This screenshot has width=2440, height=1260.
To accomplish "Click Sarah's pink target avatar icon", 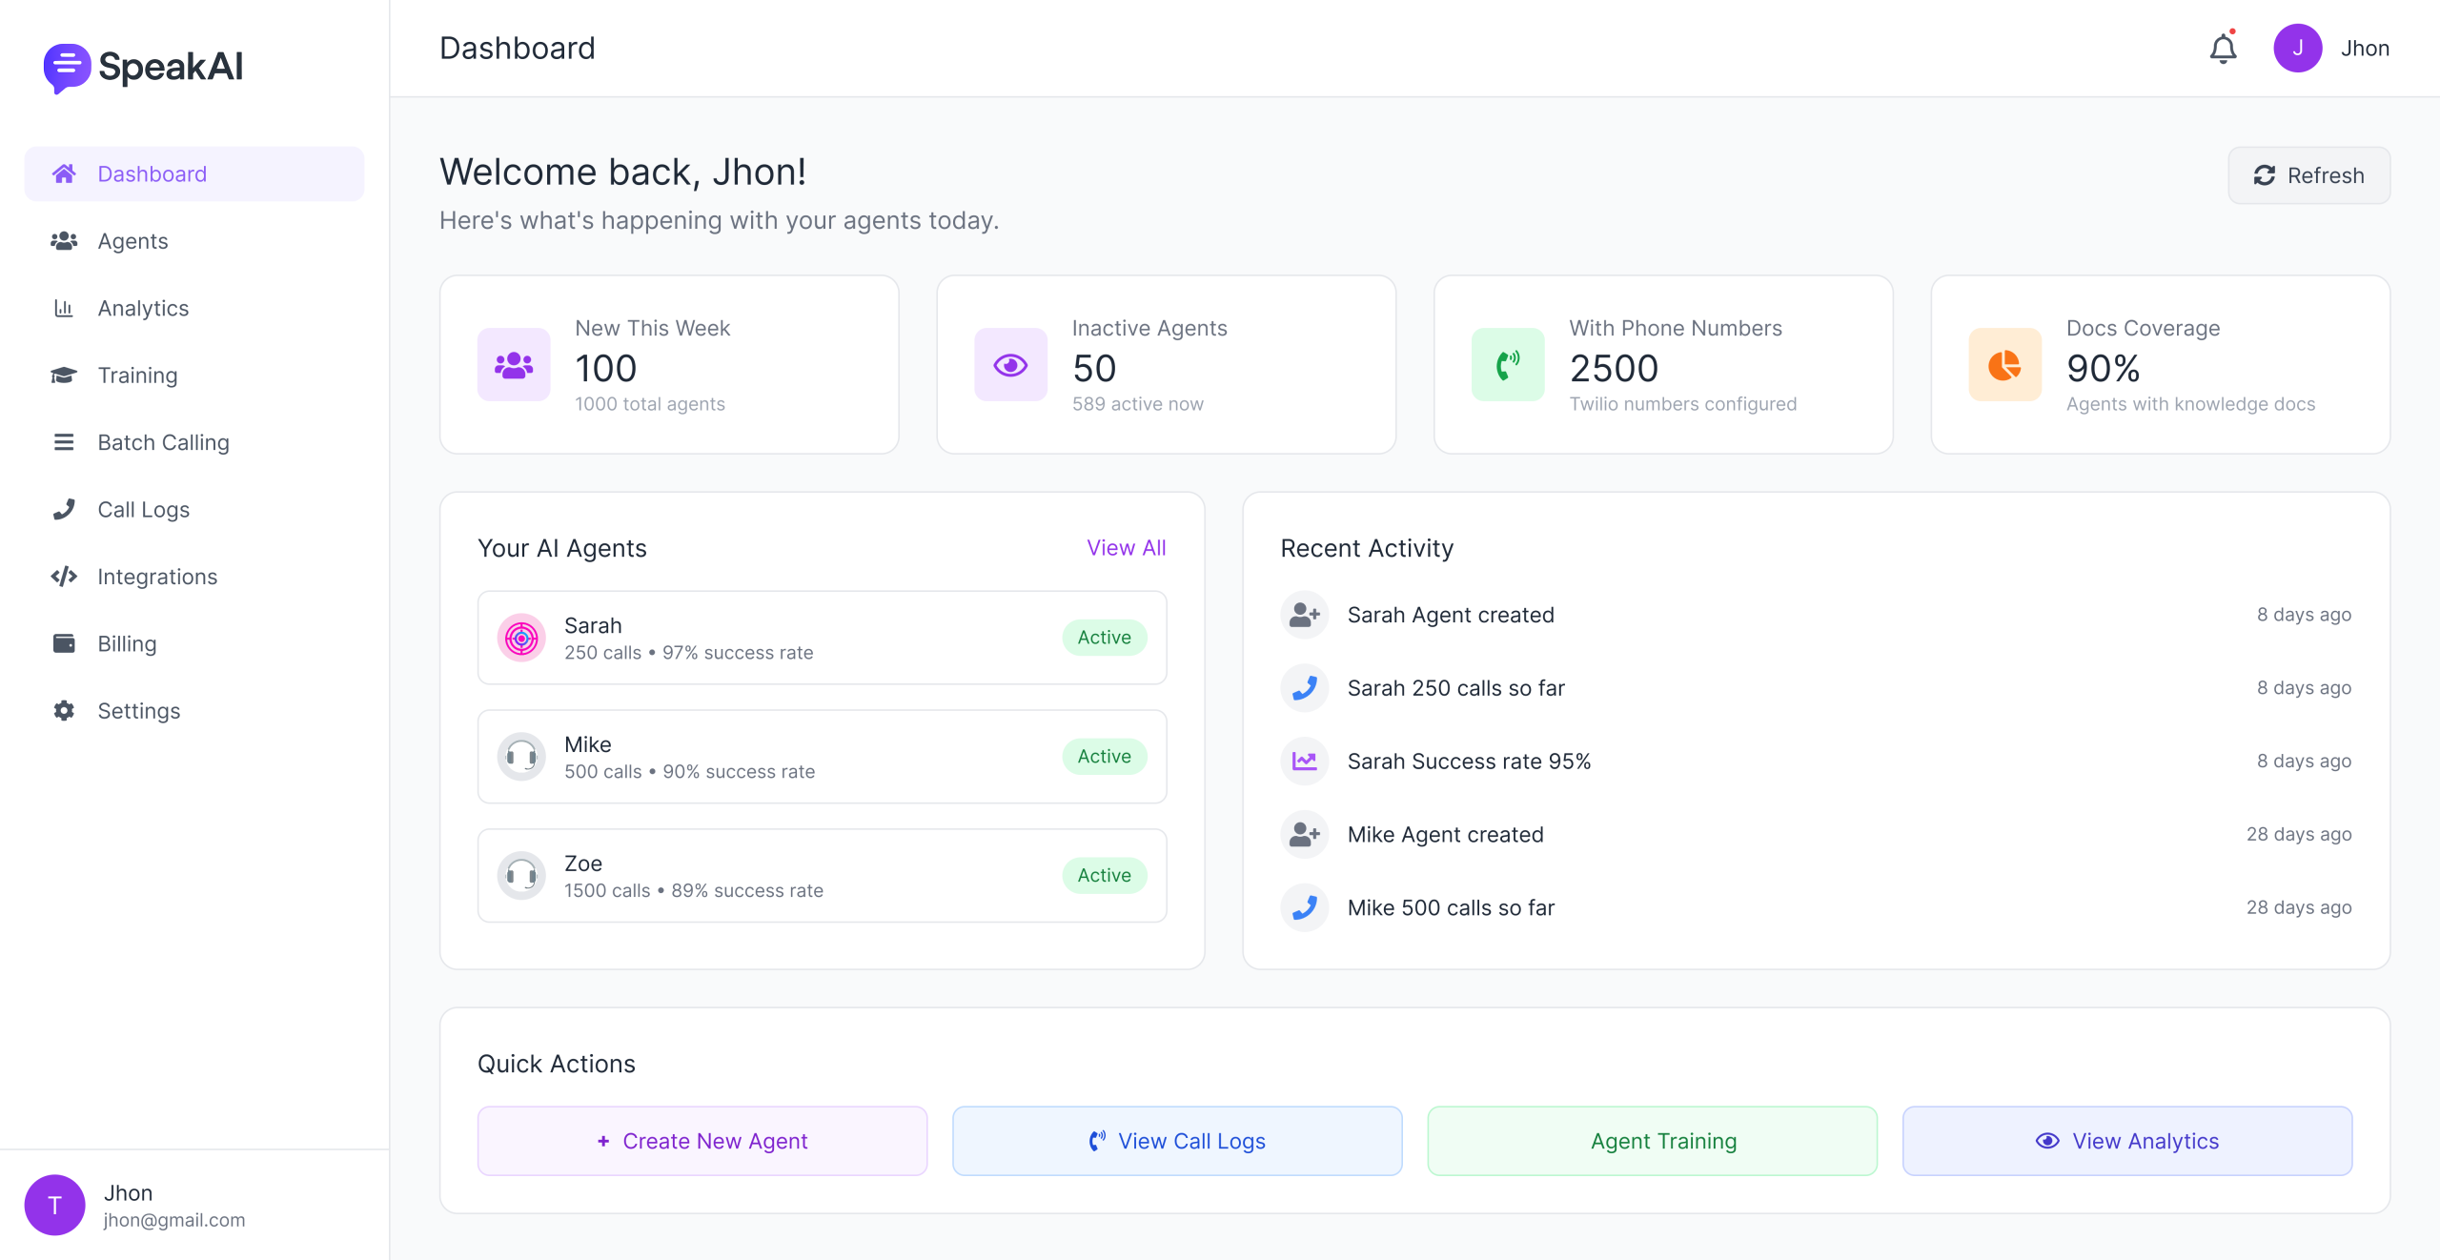I will pyautogui.click(x=521, y=638).
